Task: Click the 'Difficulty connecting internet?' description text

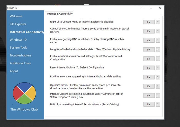Action: point(85,105)
